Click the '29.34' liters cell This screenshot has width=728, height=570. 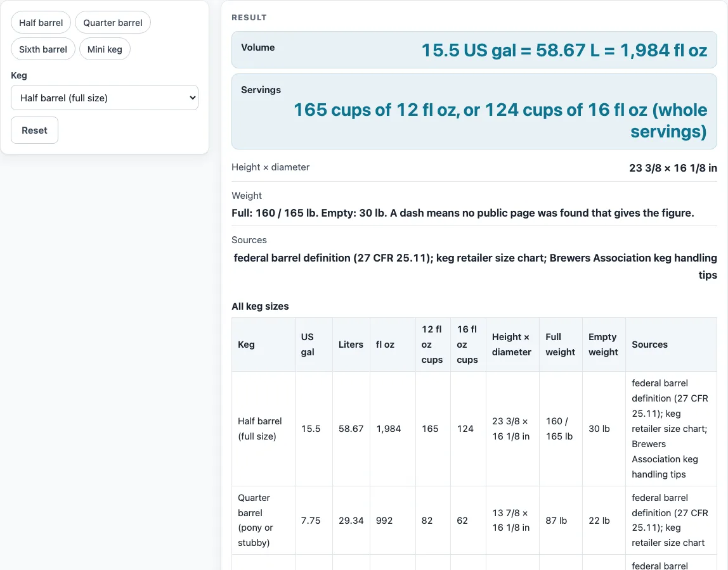tap(351, 521)
